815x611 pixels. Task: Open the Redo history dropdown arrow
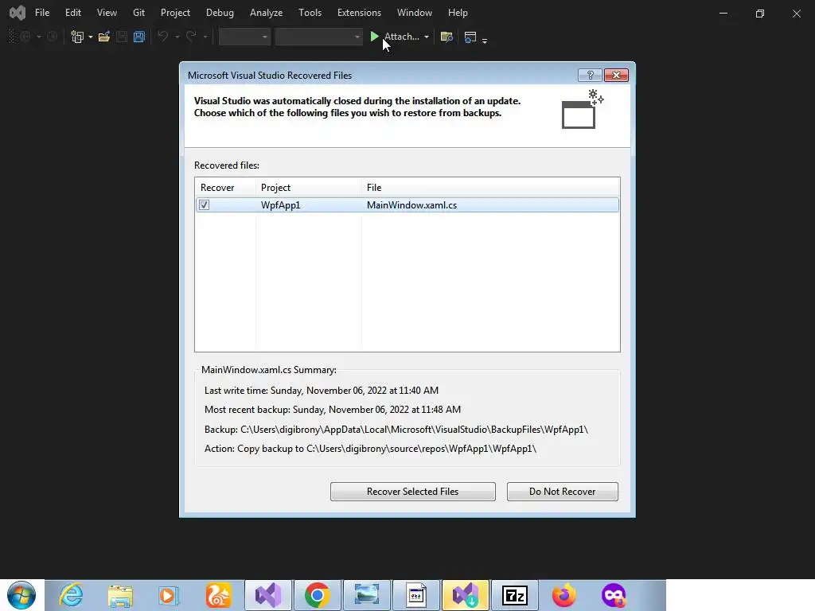(205, 37)
